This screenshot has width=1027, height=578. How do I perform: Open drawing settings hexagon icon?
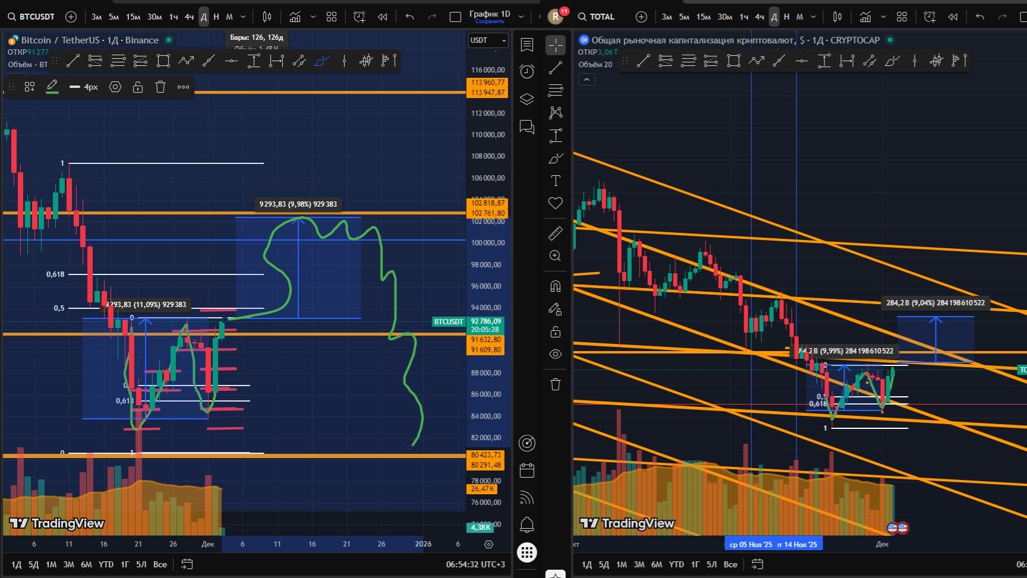point(115,87)
